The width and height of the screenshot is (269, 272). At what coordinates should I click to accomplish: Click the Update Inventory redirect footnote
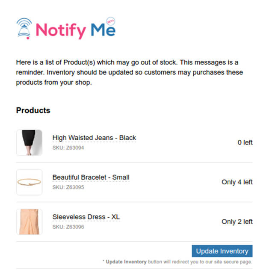177,262
